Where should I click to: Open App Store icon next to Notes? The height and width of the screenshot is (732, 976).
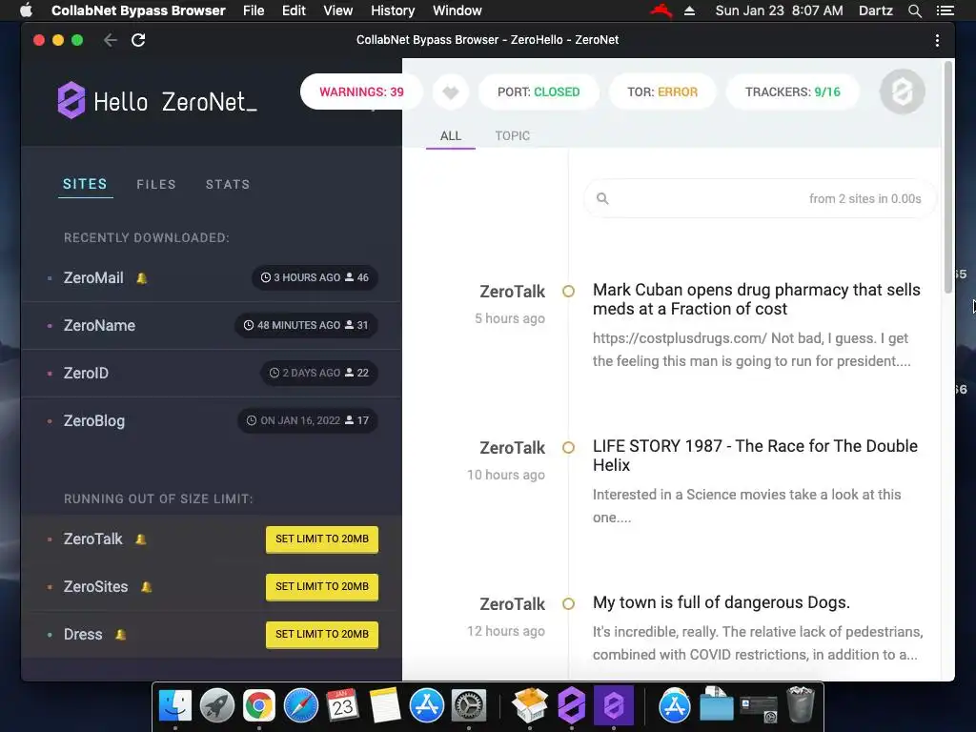pyautogui.click(x=426, y=706)
